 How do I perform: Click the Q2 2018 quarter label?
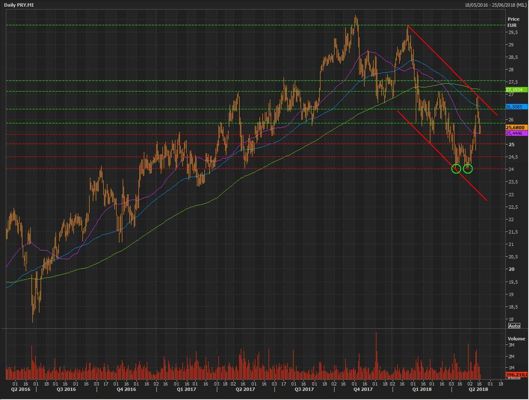pos(478,389)
